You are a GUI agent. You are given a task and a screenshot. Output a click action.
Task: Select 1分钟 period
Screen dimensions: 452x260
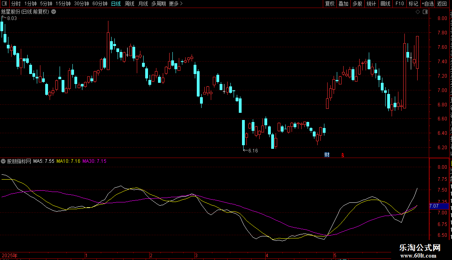click(x=30, y=4)
